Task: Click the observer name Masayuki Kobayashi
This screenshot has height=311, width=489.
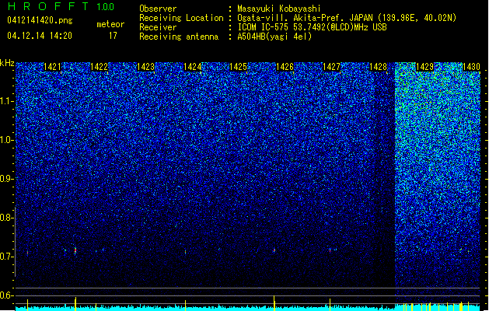Action: (x=279, y=9)
